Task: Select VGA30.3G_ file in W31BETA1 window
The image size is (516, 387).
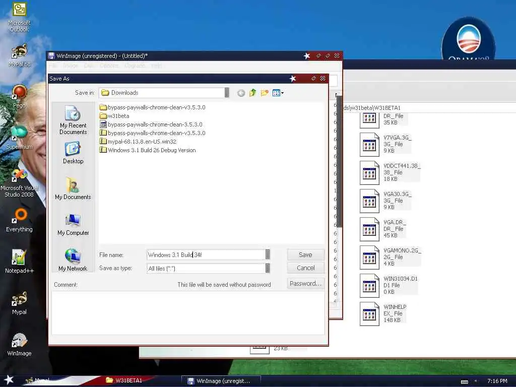Action: pyautogui.click(x=385, y=201)
